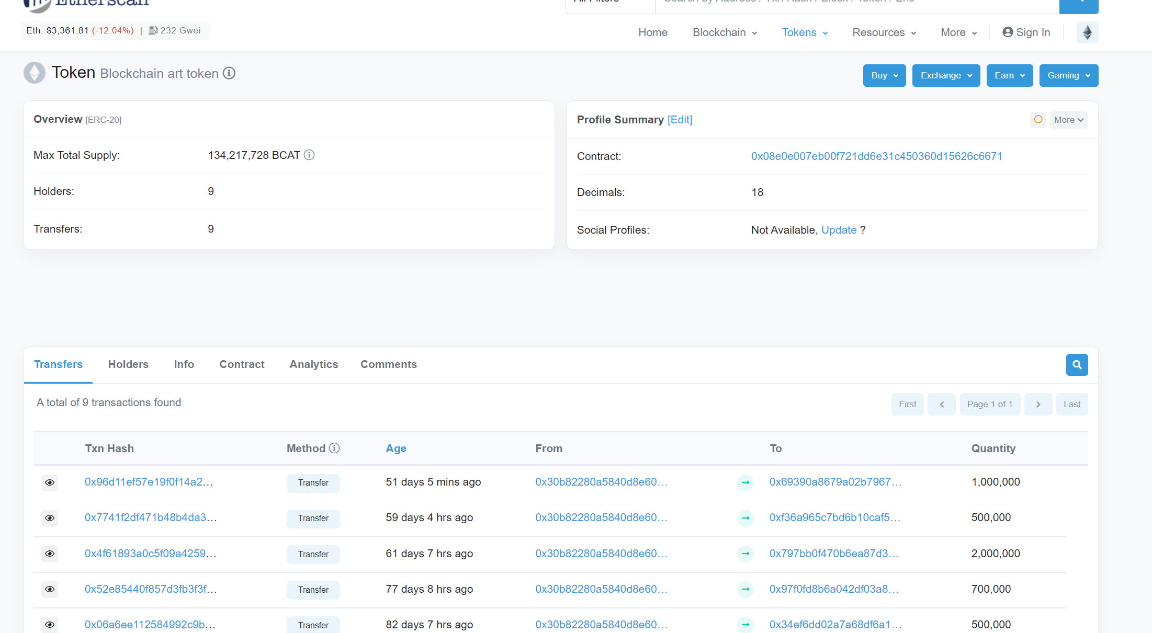
Task: Open the Method column info tooltip
Action: [x=334, y=448]
